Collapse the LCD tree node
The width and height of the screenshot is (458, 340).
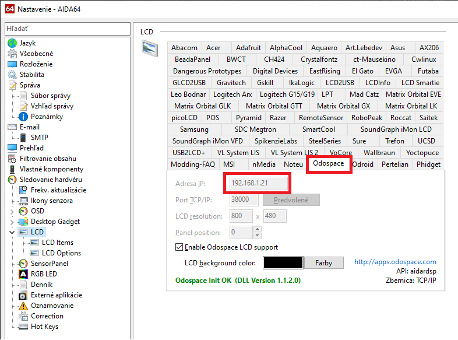click(12, 233)
